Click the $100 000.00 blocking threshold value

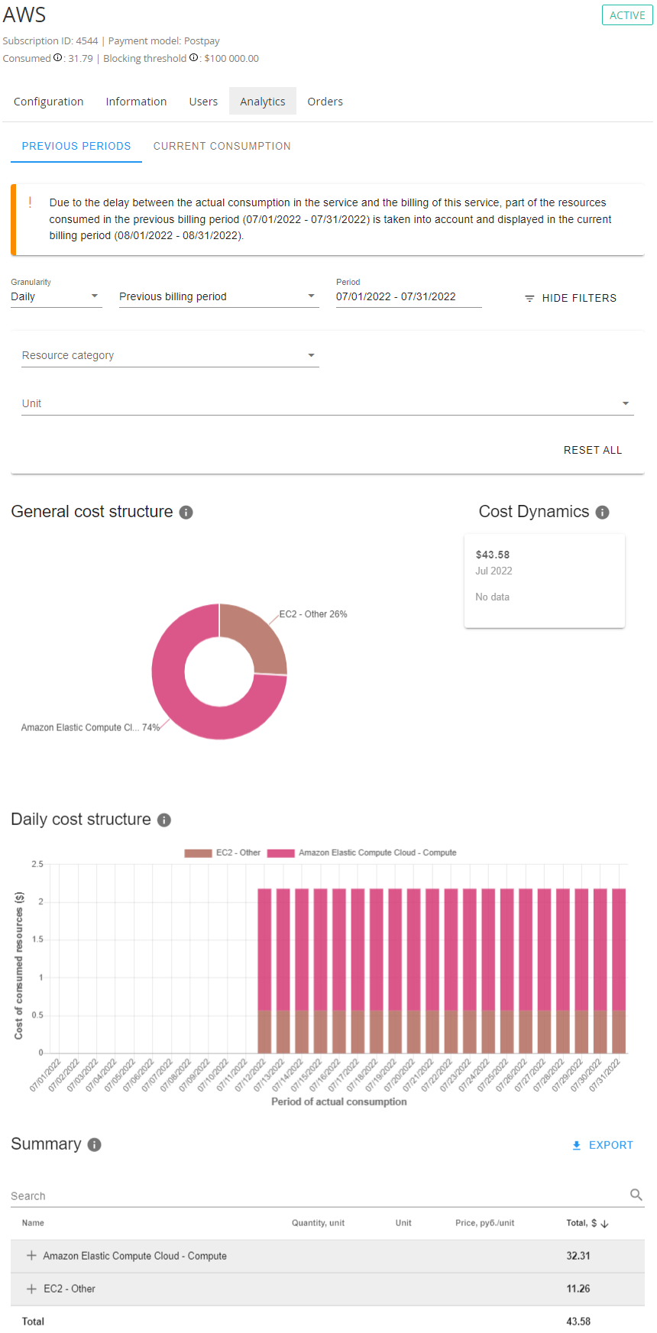(x=231, y=59)
